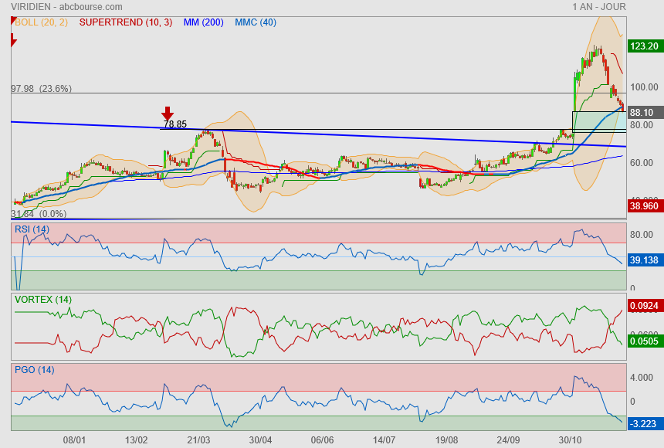Click the RSI value 39.138 tag

(x=644, y=260)
